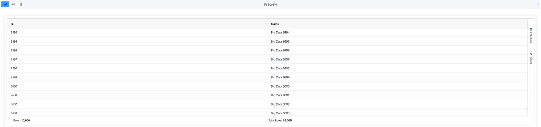This screenshot has width=541, height=127.
Task: Open the Filters side panel
Action: [531, 59]
